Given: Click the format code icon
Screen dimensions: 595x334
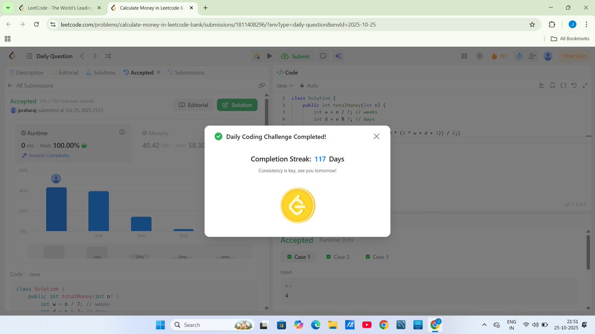Looking at the screenshot, I should 541,86.
